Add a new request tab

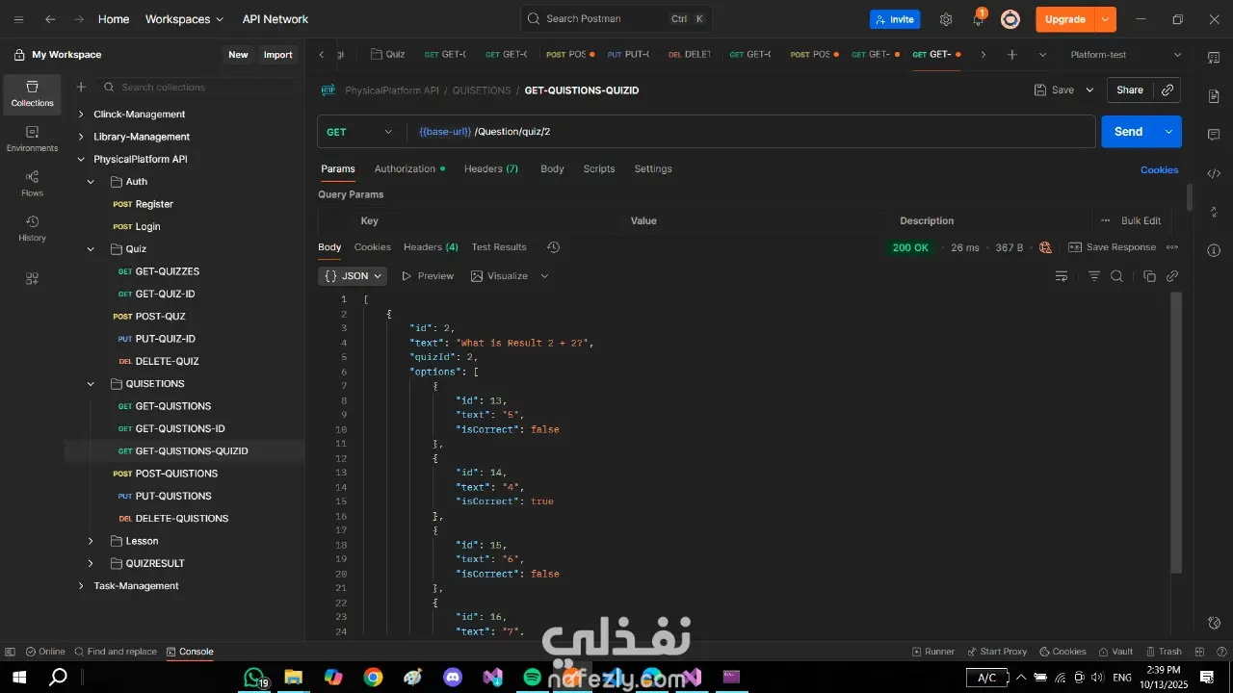coord(1011,55)
